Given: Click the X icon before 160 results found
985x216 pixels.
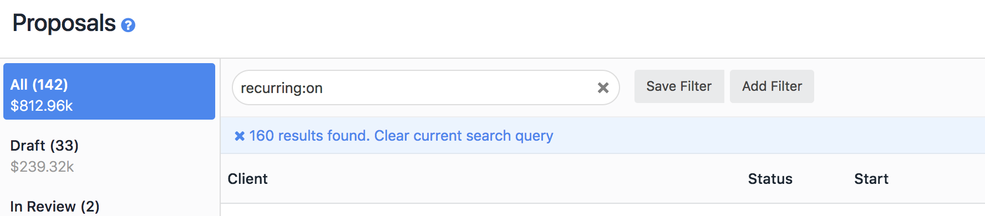Looking at the screenshot, I should click(240, 136).
